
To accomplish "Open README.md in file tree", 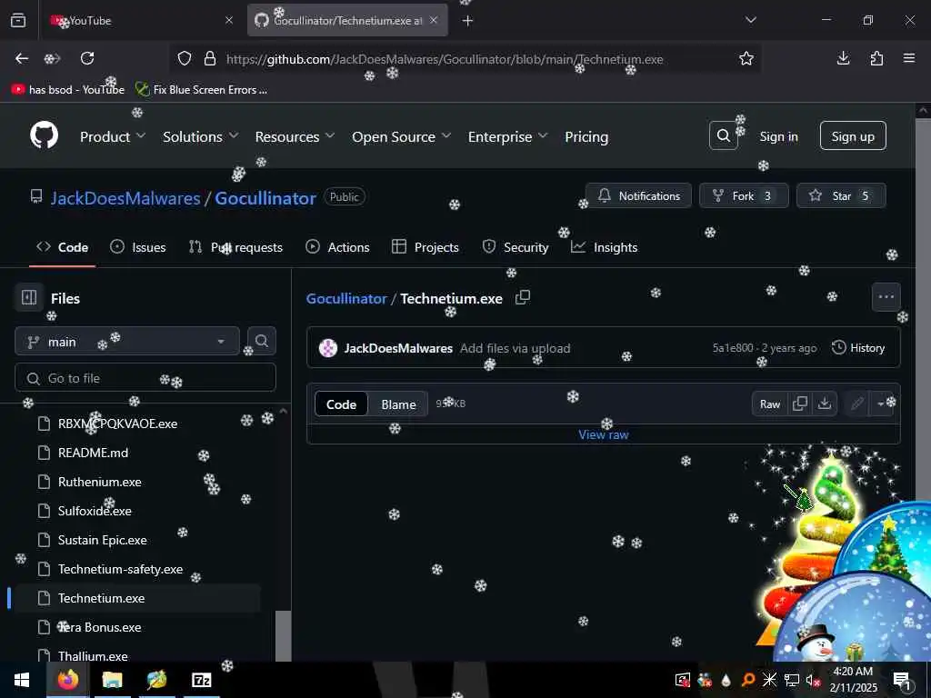I will (93, 453).
